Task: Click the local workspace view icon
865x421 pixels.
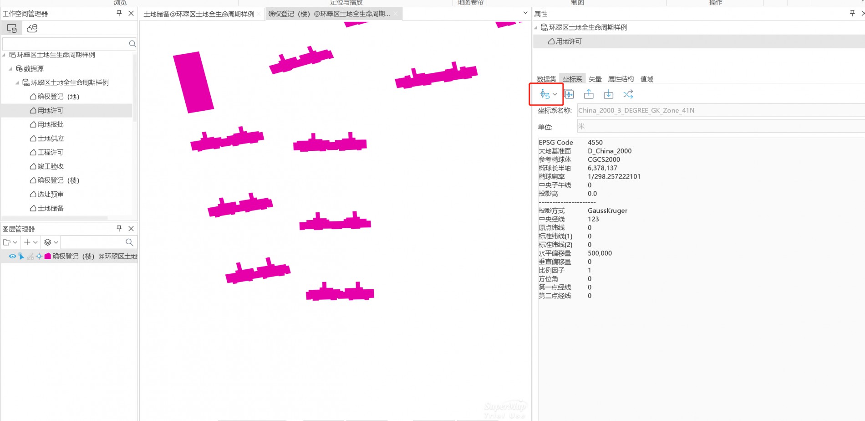Action: (x=12, y=28)
